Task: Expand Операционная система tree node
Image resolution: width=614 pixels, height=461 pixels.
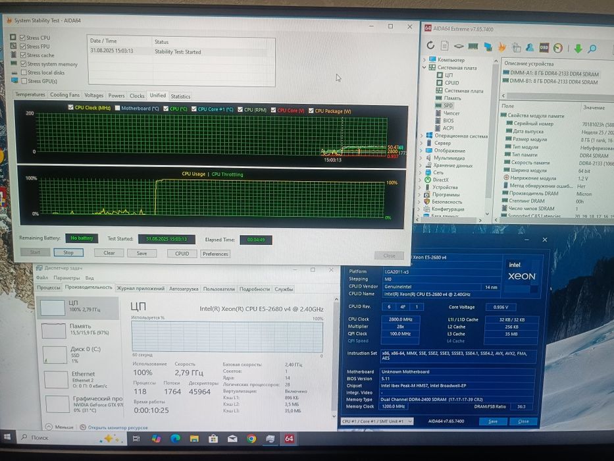Action: coord(422,135)
